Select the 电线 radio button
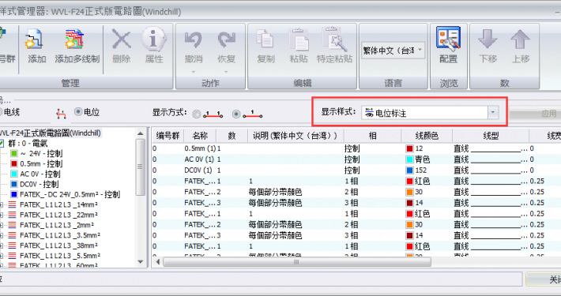Screen dimensions: 561x296 pos(1,112)
